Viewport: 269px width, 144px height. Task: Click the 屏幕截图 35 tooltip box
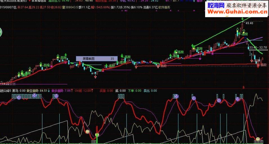[97, 58]
